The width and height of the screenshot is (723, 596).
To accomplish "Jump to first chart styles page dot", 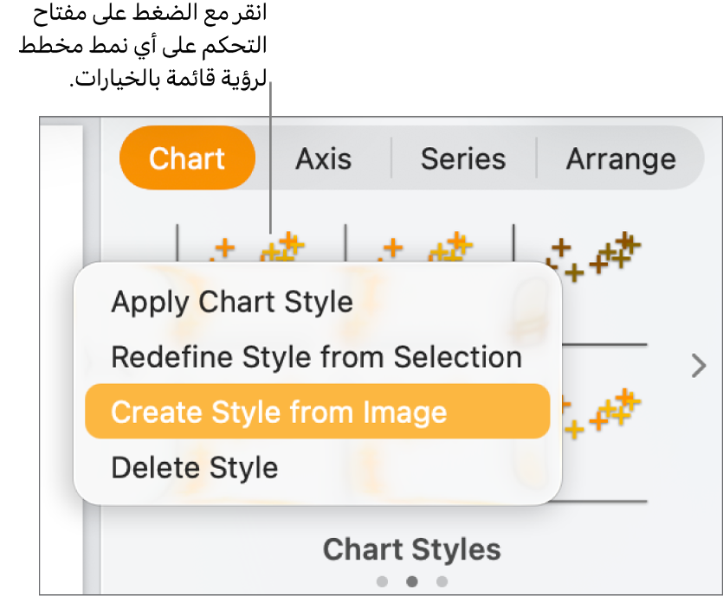I will coord(382,581).
